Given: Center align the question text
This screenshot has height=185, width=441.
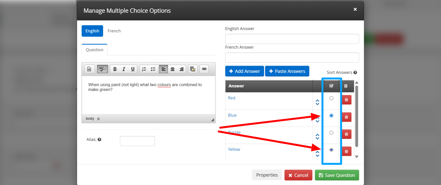Looking at the screenshot, I should [x=172, y=69].
